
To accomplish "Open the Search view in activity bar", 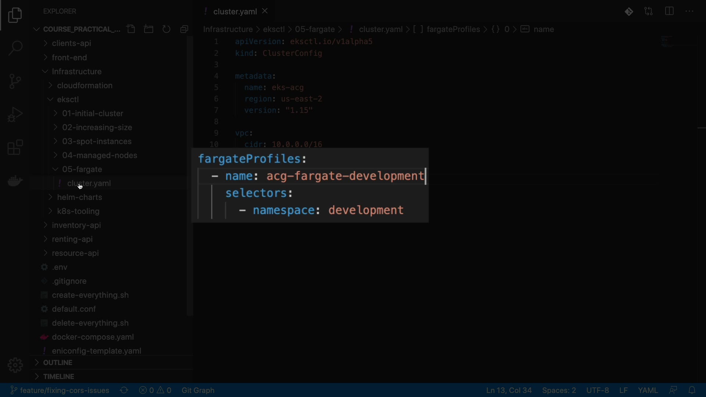I will [x=15, y=48].
